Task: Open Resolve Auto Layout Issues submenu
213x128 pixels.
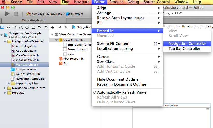Action: coord(127,18)
